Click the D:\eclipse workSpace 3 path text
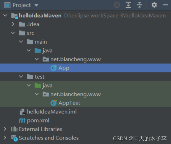The image size is (171, 144). click(115, 16)
